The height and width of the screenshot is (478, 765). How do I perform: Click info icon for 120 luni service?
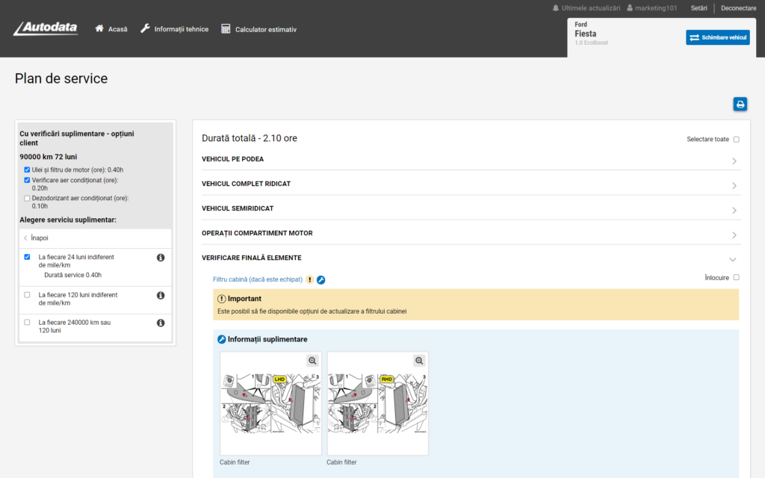(161, 296)
